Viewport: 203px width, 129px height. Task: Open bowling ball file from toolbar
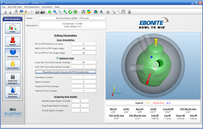[x=21, y=12]
